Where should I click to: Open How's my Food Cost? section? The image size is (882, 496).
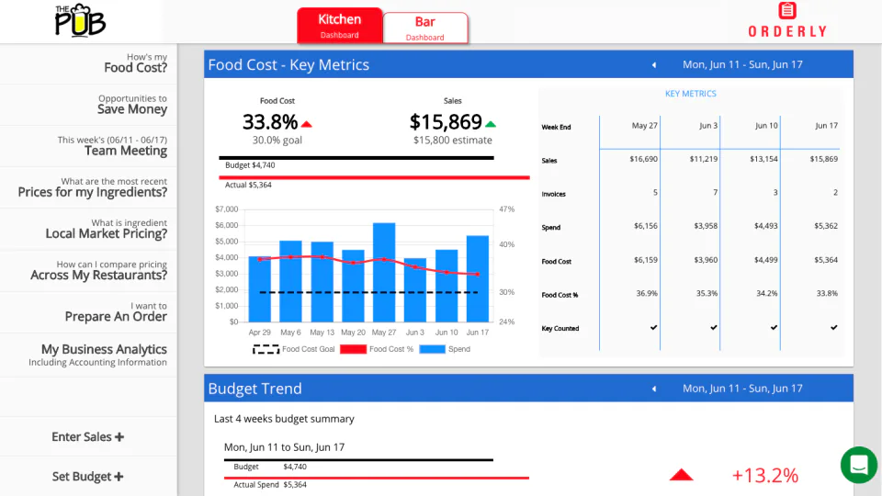click(88, 63)
